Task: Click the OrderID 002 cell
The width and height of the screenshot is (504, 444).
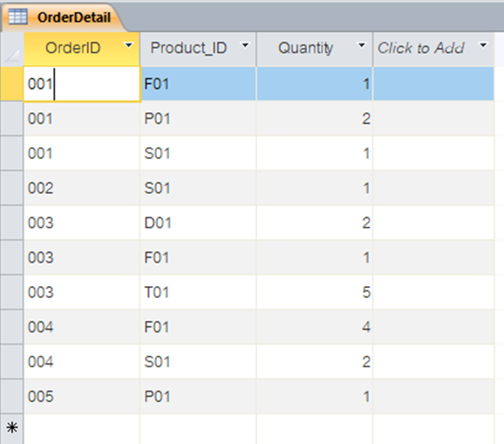Action: pyautogui.click(x=82, y=188)
